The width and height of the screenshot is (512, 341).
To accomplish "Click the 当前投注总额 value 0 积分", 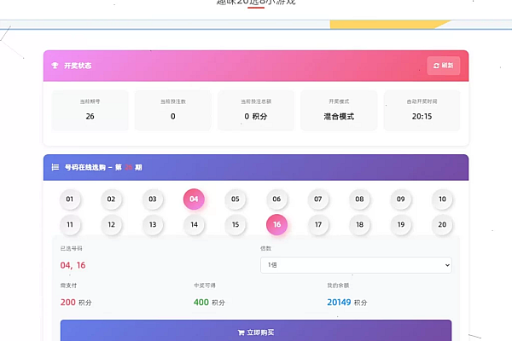I will tap(256, 117).
